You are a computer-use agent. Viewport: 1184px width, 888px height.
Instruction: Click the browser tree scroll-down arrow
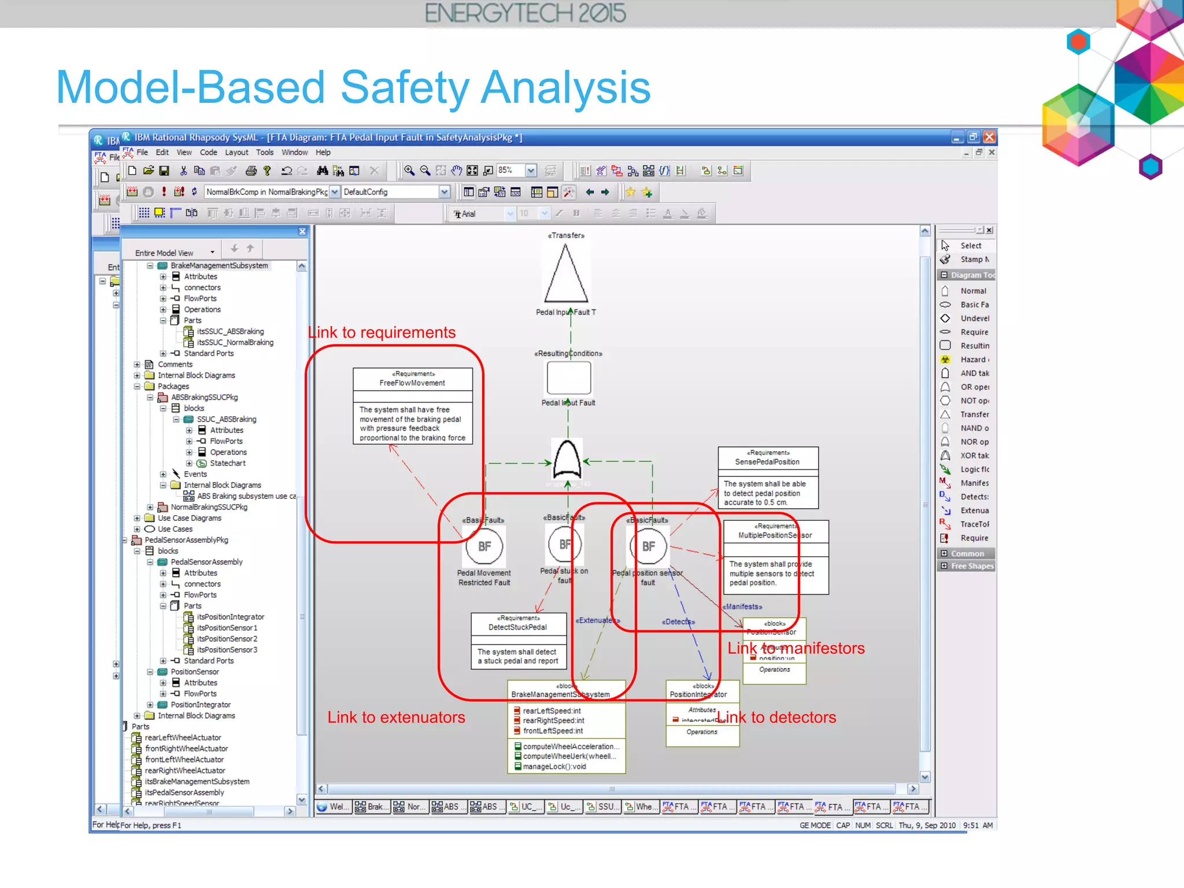(302, 800)
